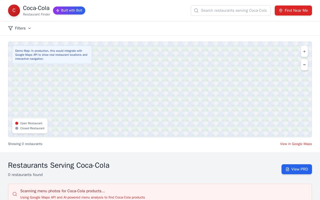The image size is (320, 200).
Task: Click the Demo Map info notice
Action: [52, 55]
